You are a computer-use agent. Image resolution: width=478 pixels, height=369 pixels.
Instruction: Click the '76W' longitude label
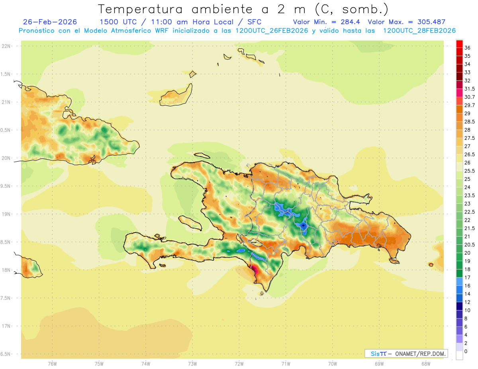52,364
